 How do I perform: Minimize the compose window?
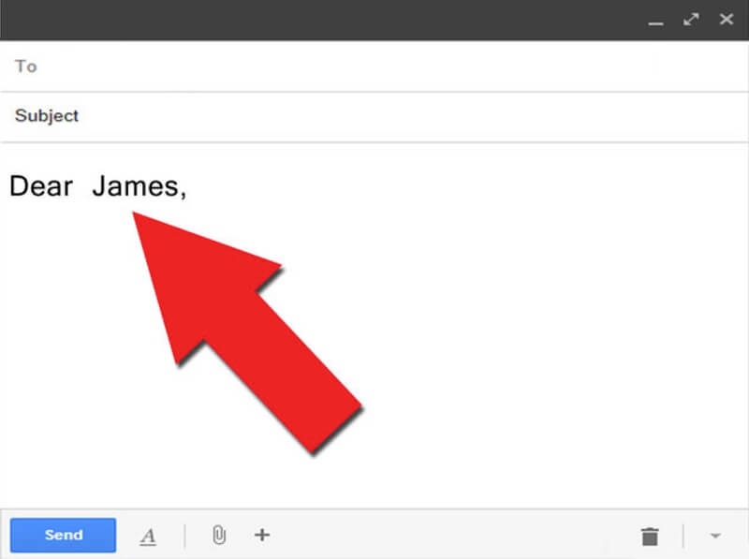pyautogui.click(x=656, y=22)
